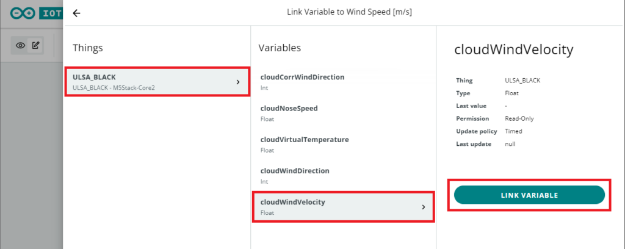Click the Things column heading
625x249 pixels.
(x=88, y=48)
